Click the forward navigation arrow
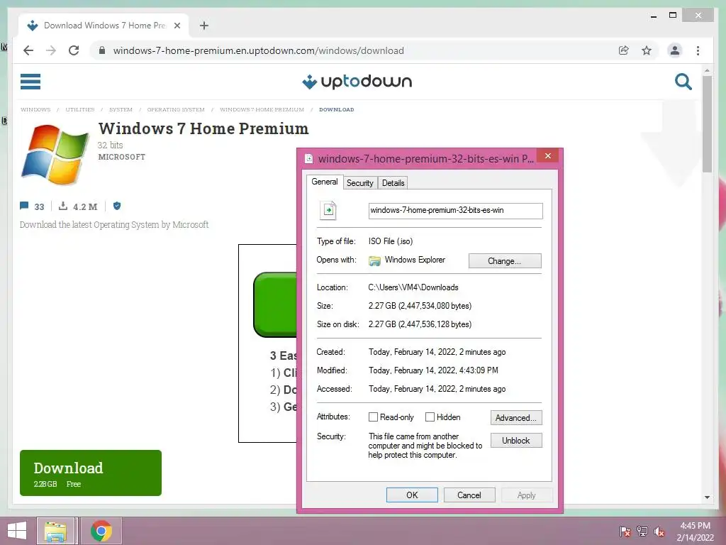The width and height of the screenshot is (726, 545). [x=51, y=50]
